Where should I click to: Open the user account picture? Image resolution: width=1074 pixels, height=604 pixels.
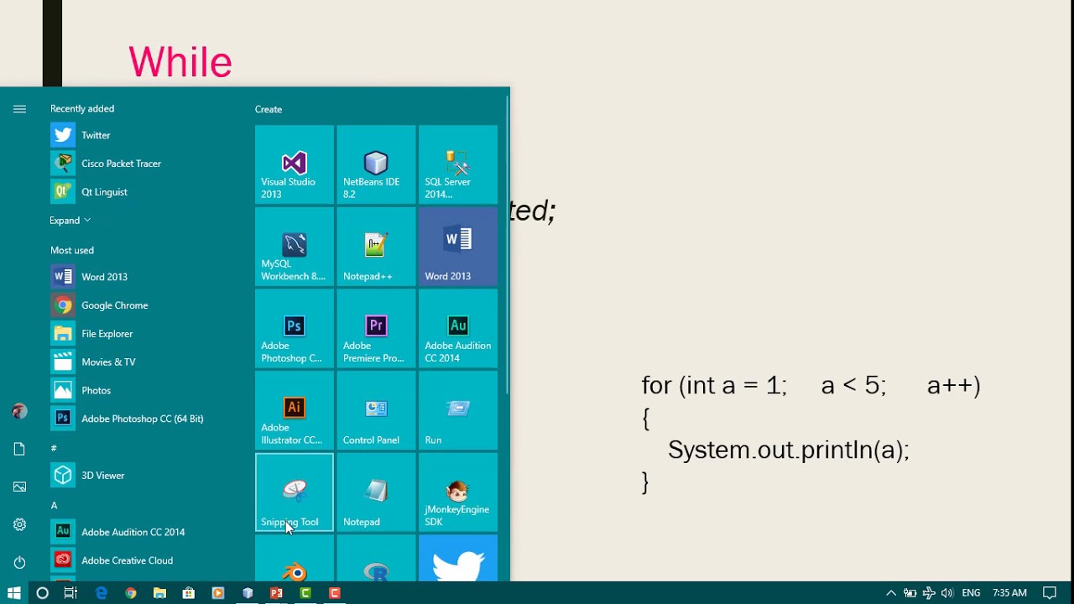click(19, 412)
